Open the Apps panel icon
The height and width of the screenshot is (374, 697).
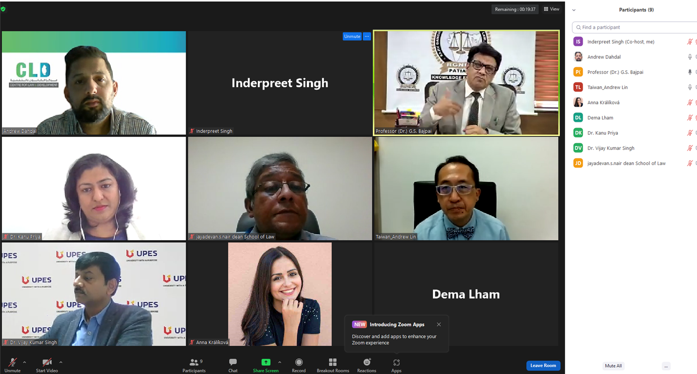coord(396,362)
